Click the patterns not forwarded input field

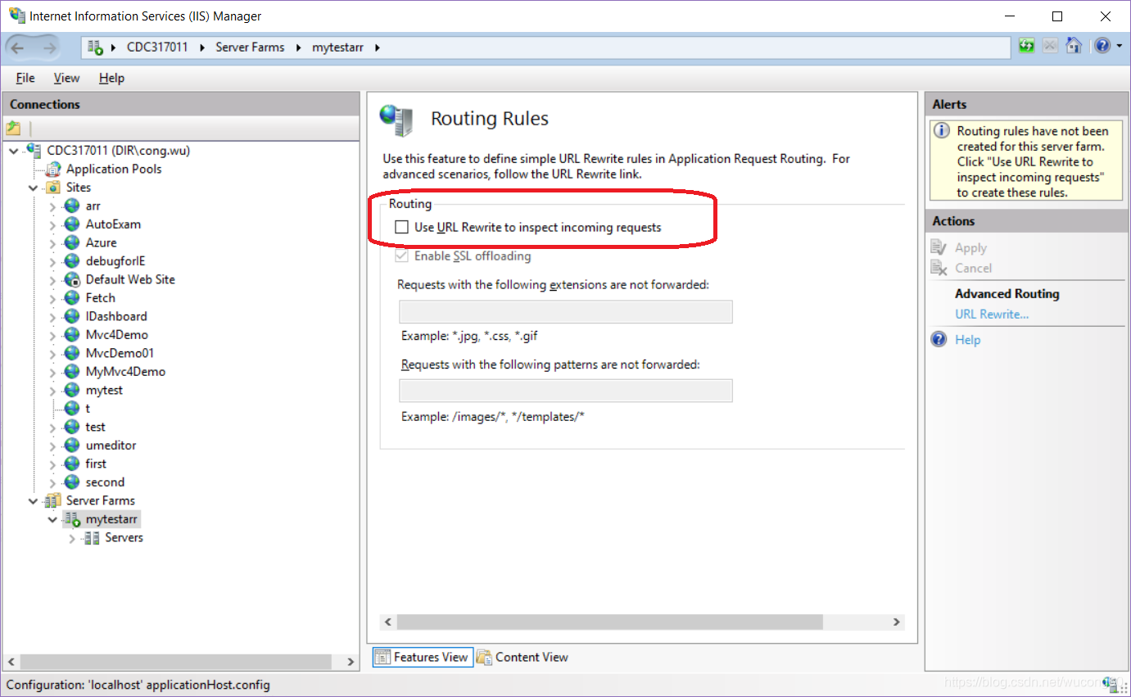tap(566, 391)
